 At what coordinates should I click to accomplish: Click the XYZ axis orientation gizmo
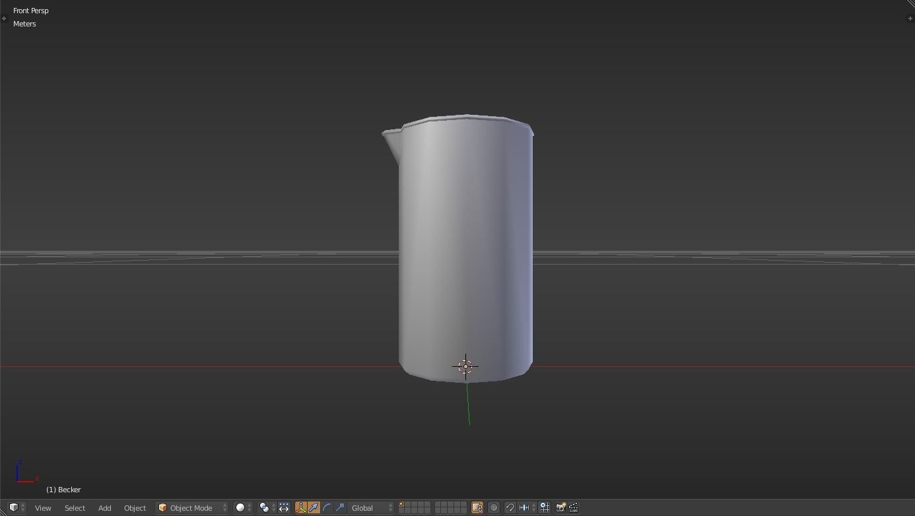pyautogui.click(x=26, y=472)
